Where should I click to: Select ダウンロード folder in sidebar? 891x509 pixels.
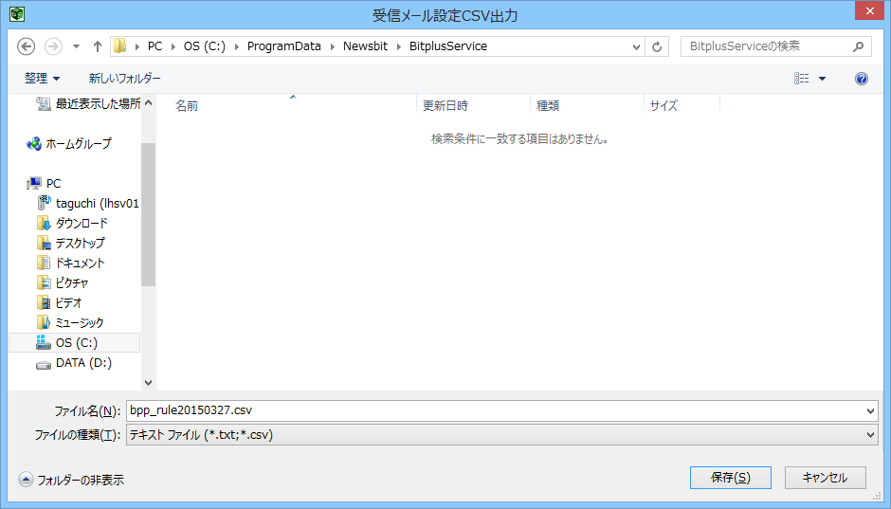pos(72,224)
